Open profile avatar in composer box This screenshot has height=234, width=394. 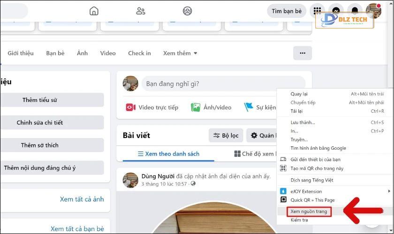pyautogui.click(x=130, y=83)
